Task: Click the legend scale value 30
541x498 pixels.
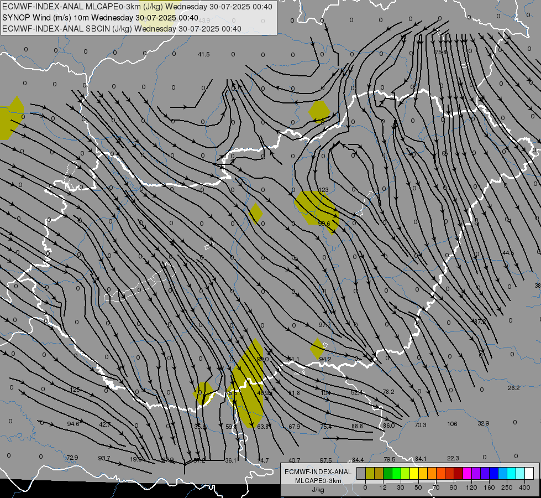Action: [x=400, y=487]
